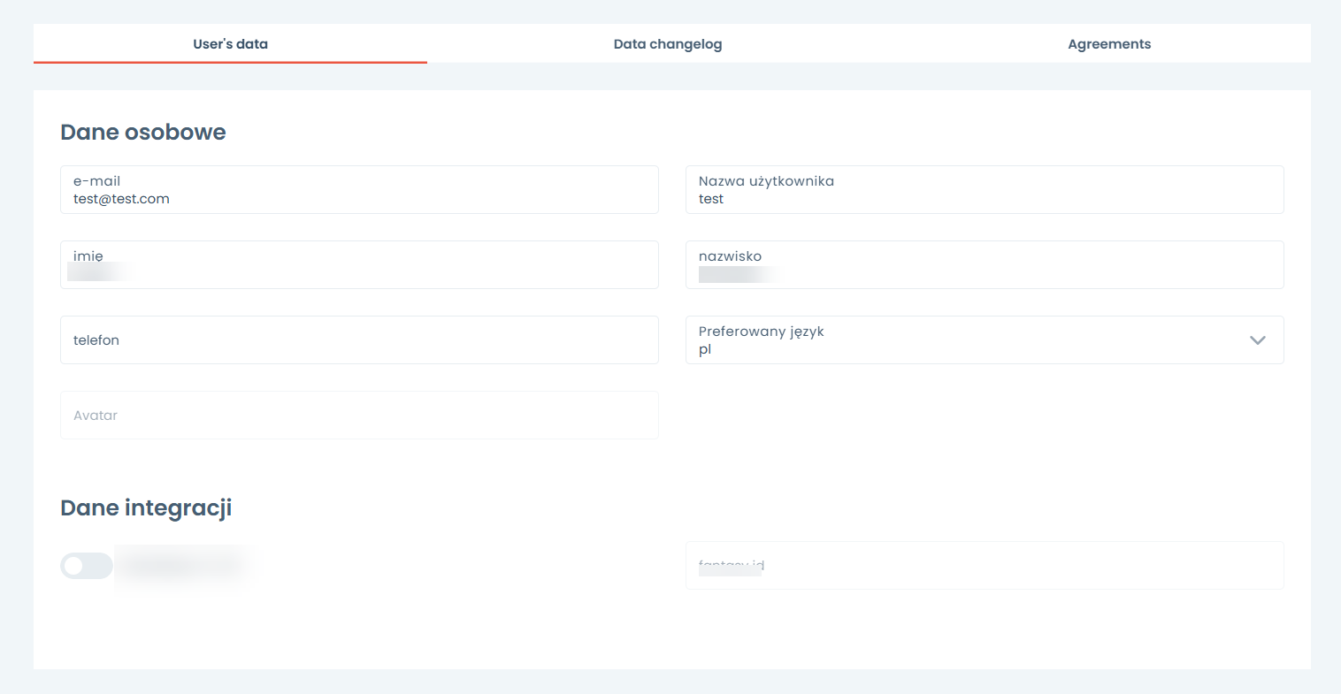The width and height of the screenshot is (1341, 694).
Task: Click the Dane osobowe heading
Action: click(143, 133)
